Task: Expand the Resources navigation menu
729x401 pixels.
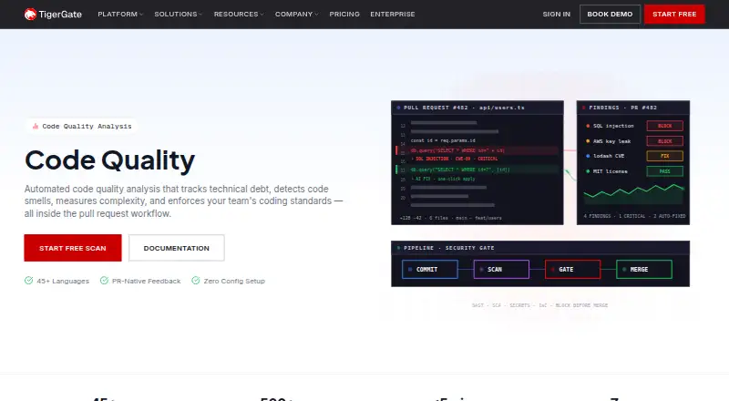Action: 239,15
